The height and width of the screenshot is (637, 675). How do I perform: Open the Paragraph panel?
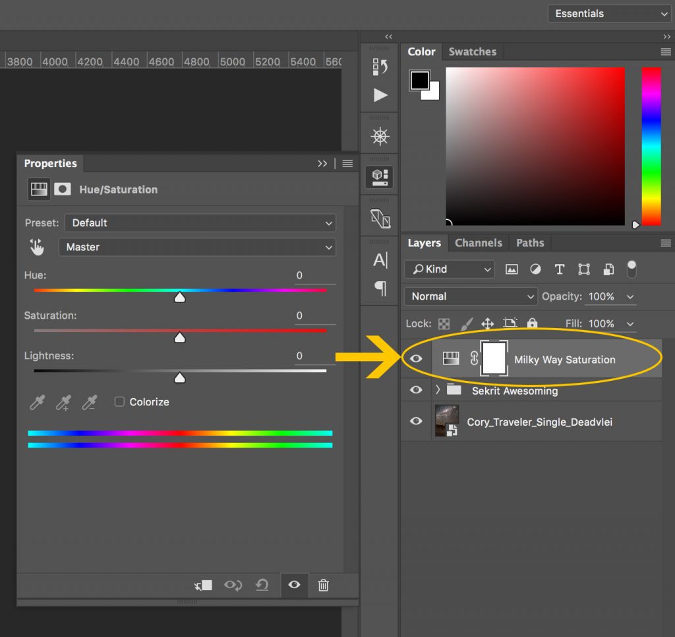click(379, 289)
